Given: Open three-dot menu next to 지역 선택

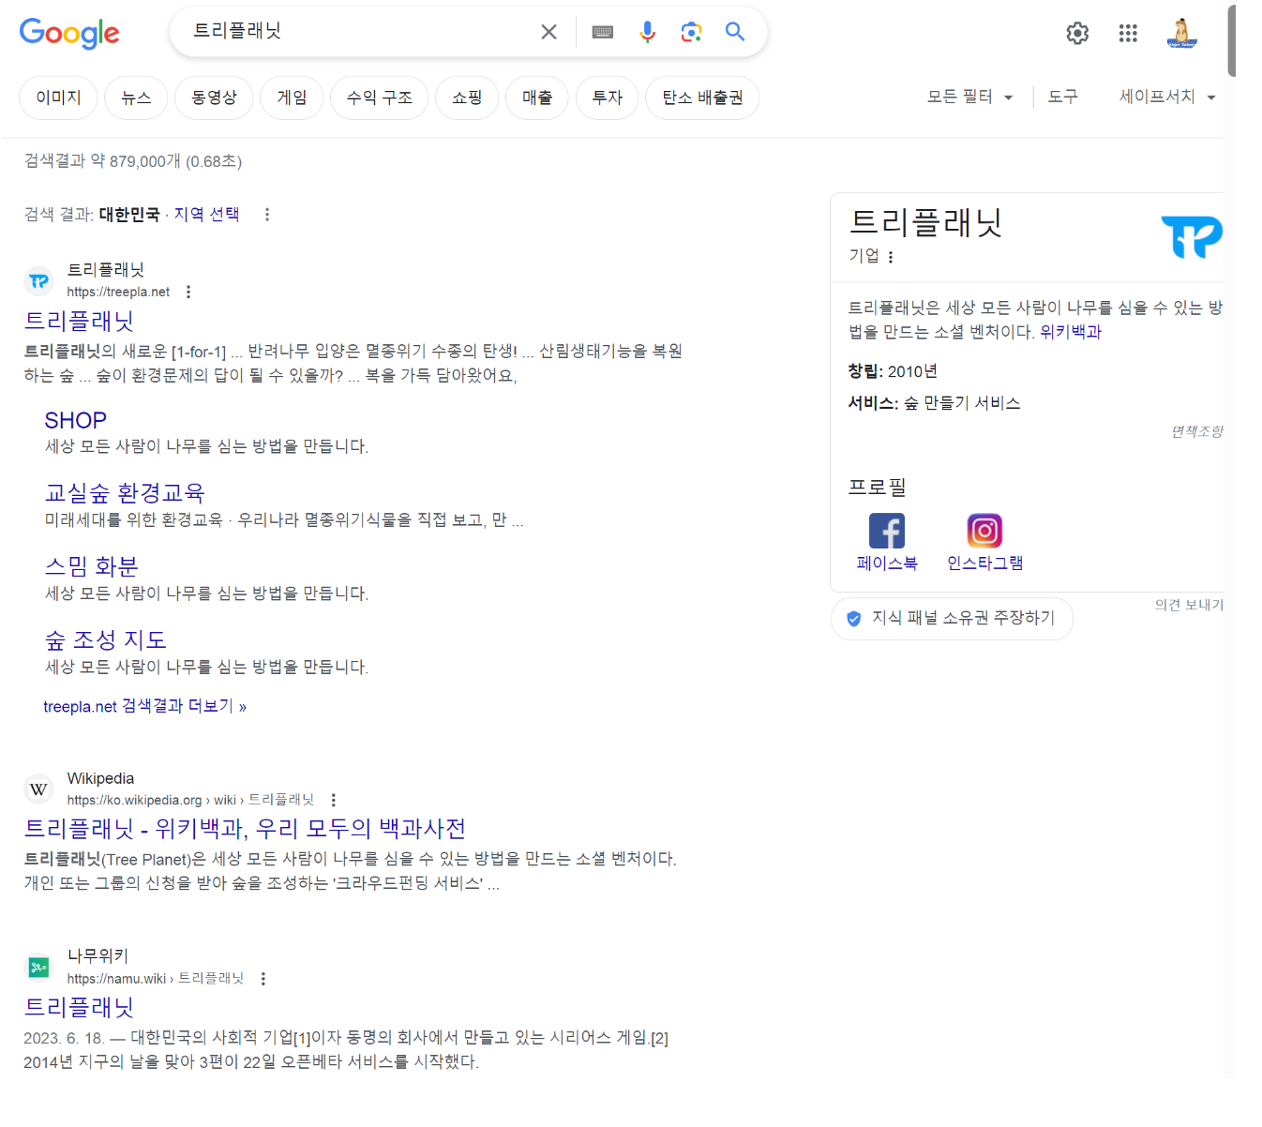Looking at the screenshot, I should (x=267, y=215).
